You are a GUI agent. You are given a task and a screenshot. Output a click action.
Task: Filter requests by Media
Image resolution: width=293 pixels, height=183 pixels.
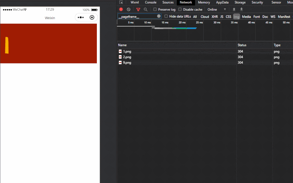coord(246,17)
